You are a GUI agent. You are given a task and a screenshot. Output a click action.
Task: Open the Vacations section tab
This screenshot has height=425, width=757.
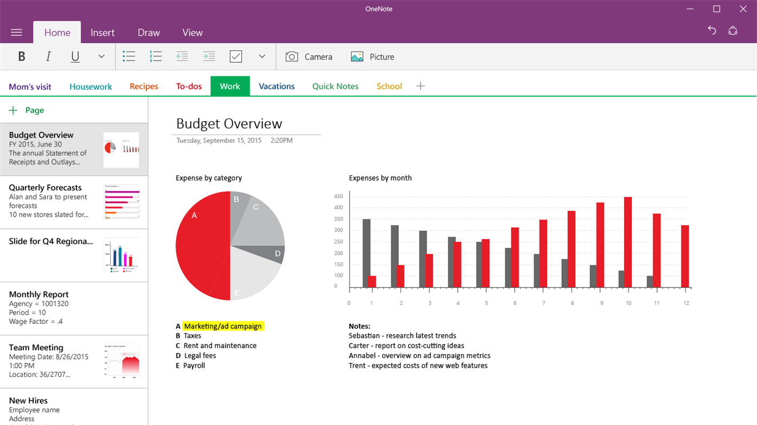[277, 86]
